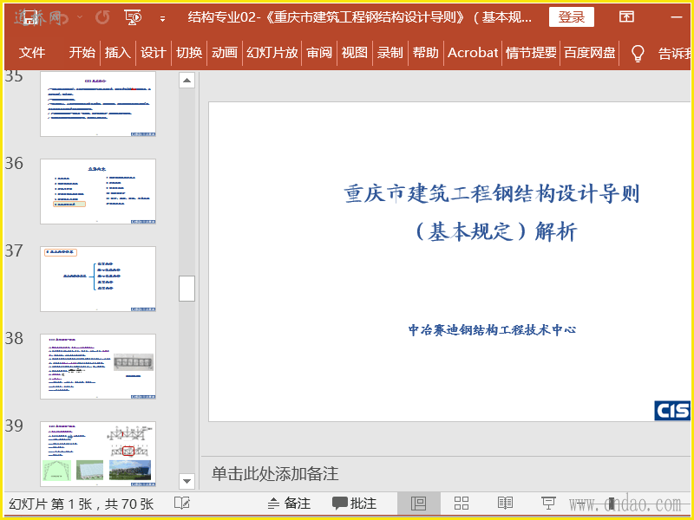Click the lightbulb Tell Me icon

[x=638, y=53]
